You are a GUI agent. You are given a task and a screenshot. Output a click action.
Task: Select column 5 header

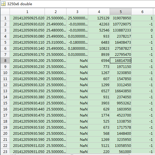(121, 12)
